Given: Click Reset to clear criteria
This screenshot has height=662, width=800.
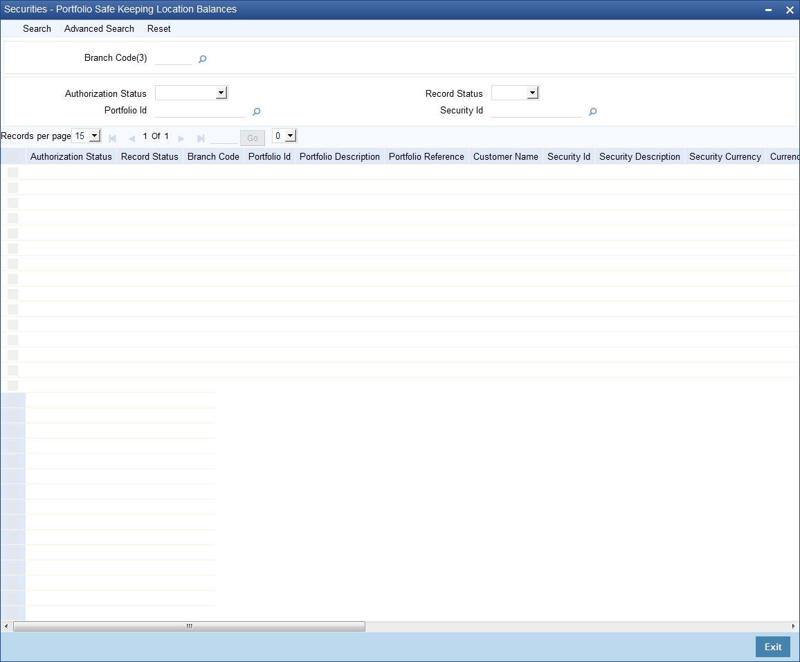Looking at the screenshot, I should [x=158, y=28].
